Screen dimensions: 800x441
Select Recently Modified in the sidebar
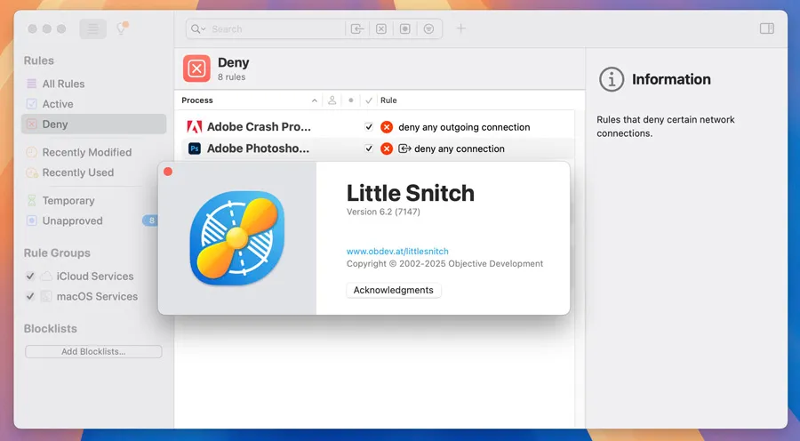[x=86, y=152]
